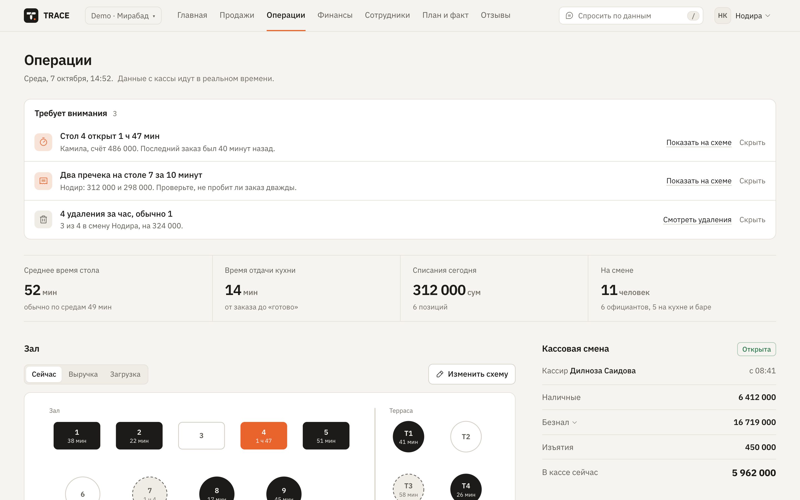Click the Среднее время стола 52 мин metric
Viewport: 800px width, 500px height.
118,288
